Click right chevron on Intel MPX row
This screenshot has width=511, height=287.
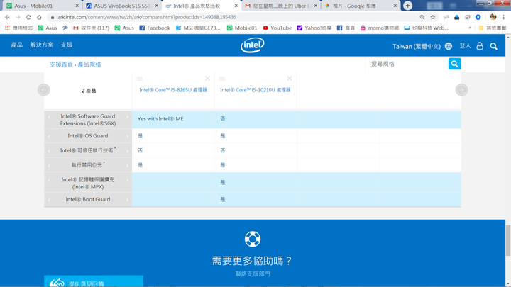pos(128,180)
